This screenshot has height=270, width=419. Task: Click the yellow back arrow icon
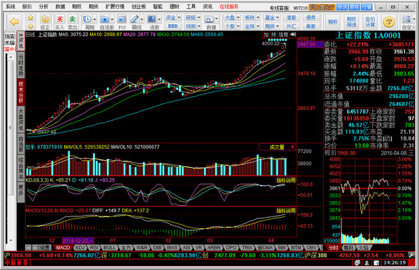click(14, 22)
